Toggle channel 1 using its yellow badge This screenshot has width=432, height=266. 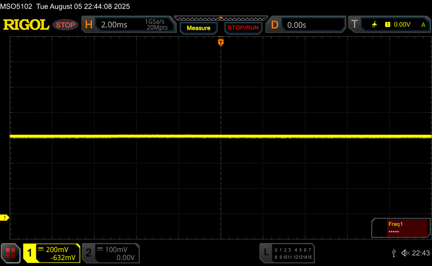[x=30, y=253]
